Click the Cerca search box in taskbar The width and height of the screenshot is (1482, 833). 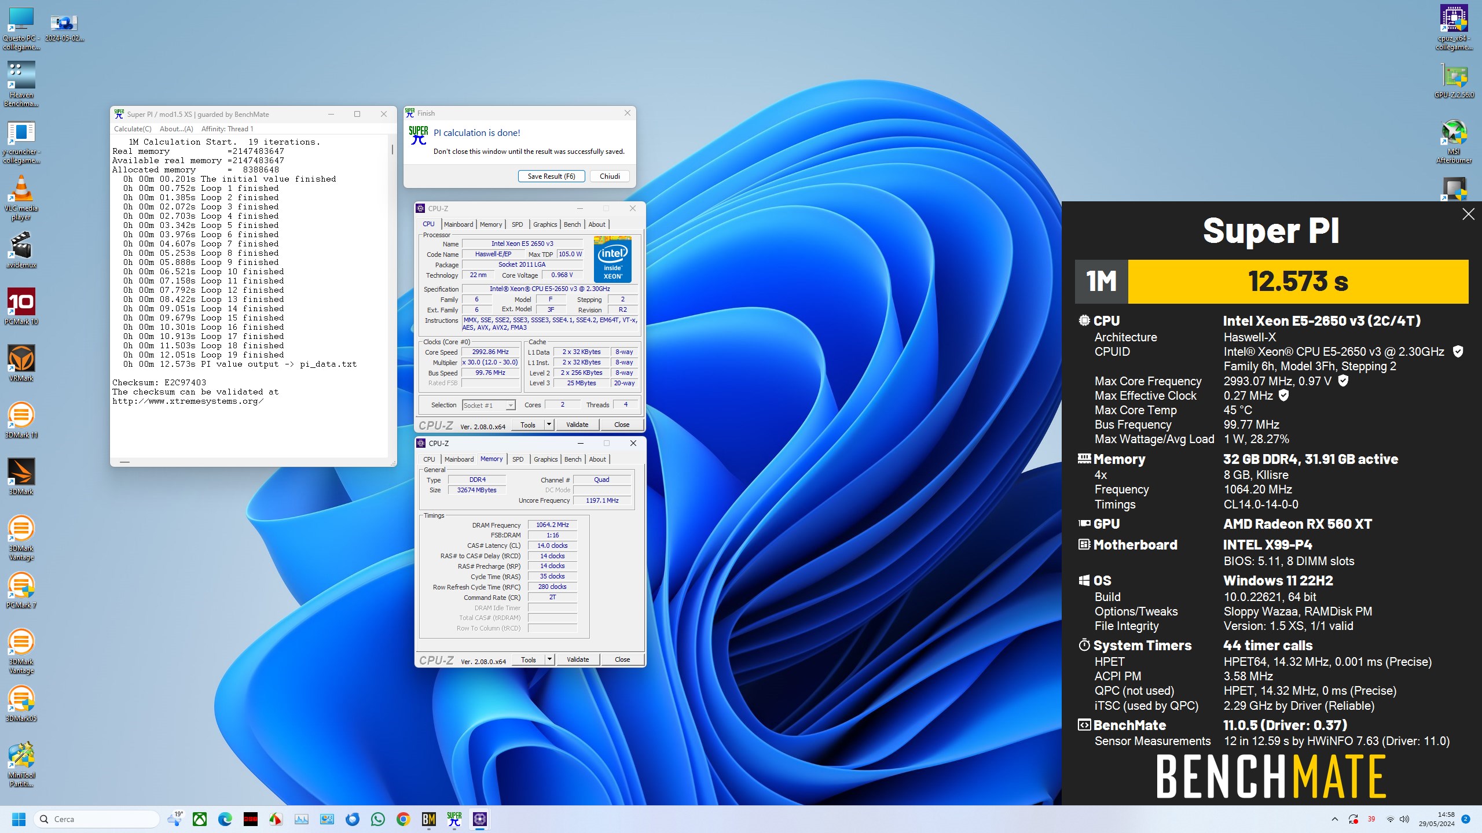97,819
